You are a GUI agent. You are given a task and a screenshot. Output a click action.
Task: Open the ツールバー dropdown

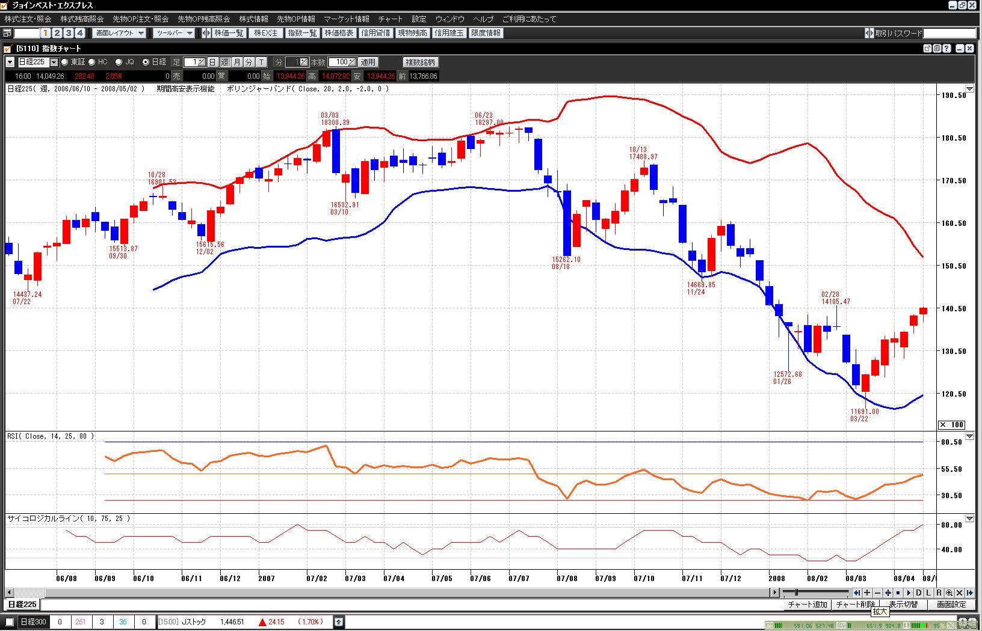pos(174,33)
